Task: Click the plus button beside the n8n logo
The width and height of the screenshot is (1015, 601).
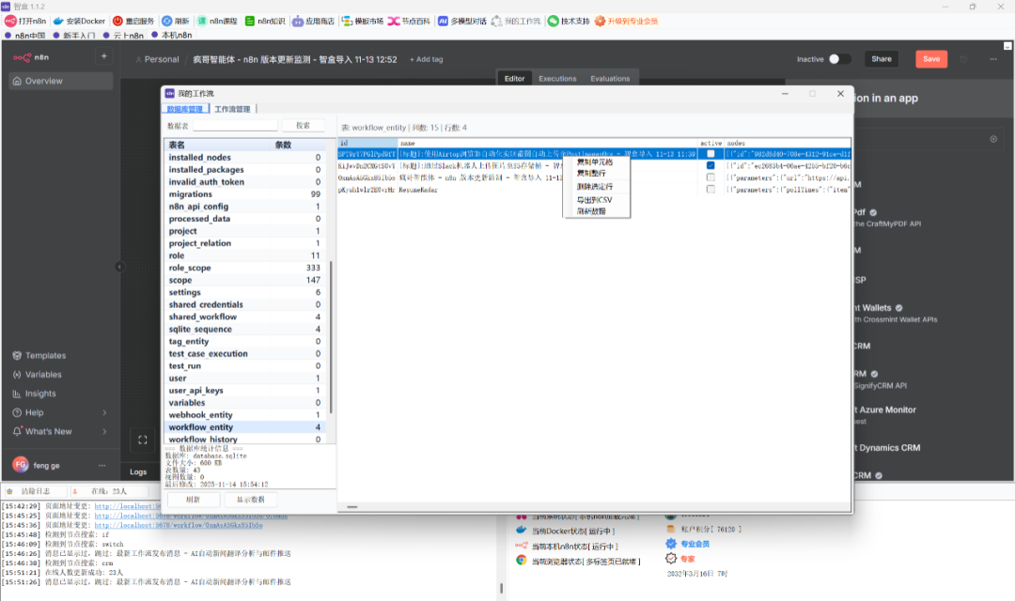Action: (103, 56)
